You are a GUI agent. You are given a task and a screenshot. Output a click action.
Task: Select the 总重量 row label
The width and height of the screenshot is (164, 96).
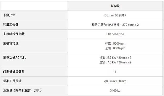pos(23,90)
